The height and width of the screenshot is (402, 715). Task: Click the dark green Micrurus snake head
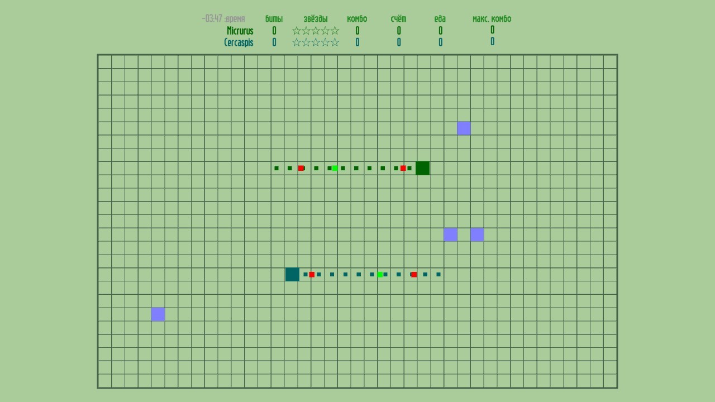(x=422, y=168)
